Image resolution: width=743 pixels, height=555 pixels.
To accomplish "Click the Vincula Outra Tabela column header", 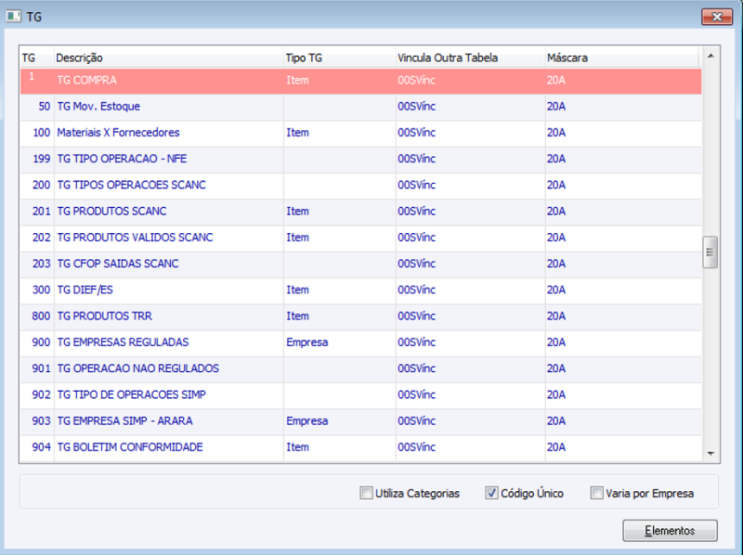I will click(x=470, y=58).
